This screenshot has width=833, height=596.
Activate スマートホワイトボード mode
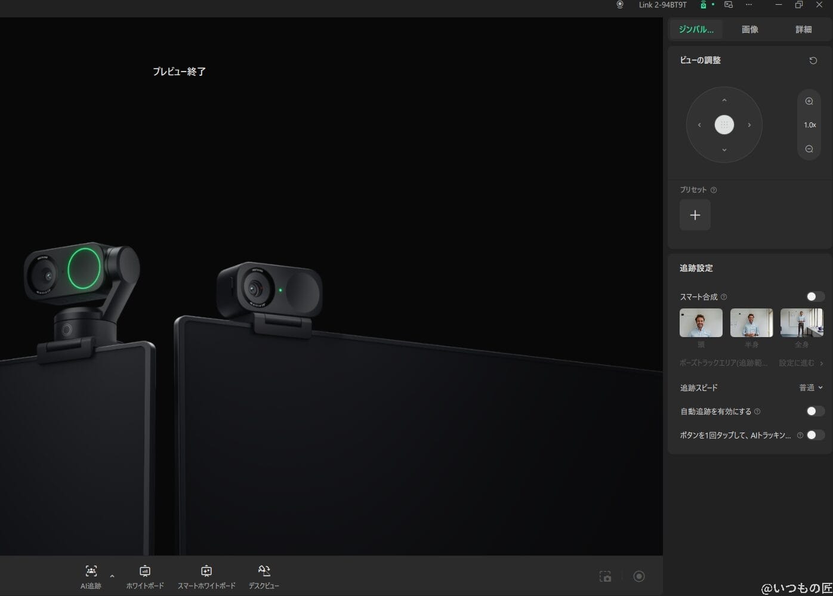click(x=206, y=571)
